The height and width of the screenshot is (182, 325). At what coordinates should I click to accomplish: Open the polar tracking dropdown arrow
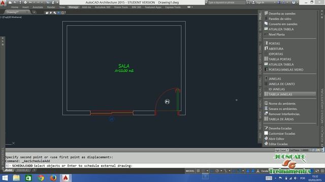point(221,171)
